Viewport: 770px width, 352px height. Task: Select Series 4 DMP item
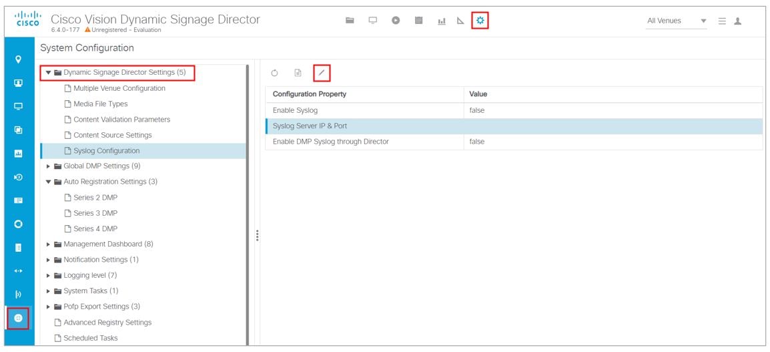click(x=95, y=228)
